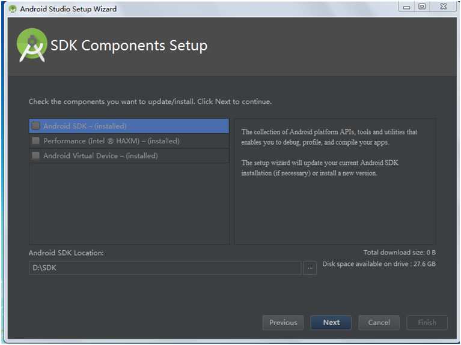Click the Android Studio icon in title bar
Screen dimensions: 461x345
13,9
